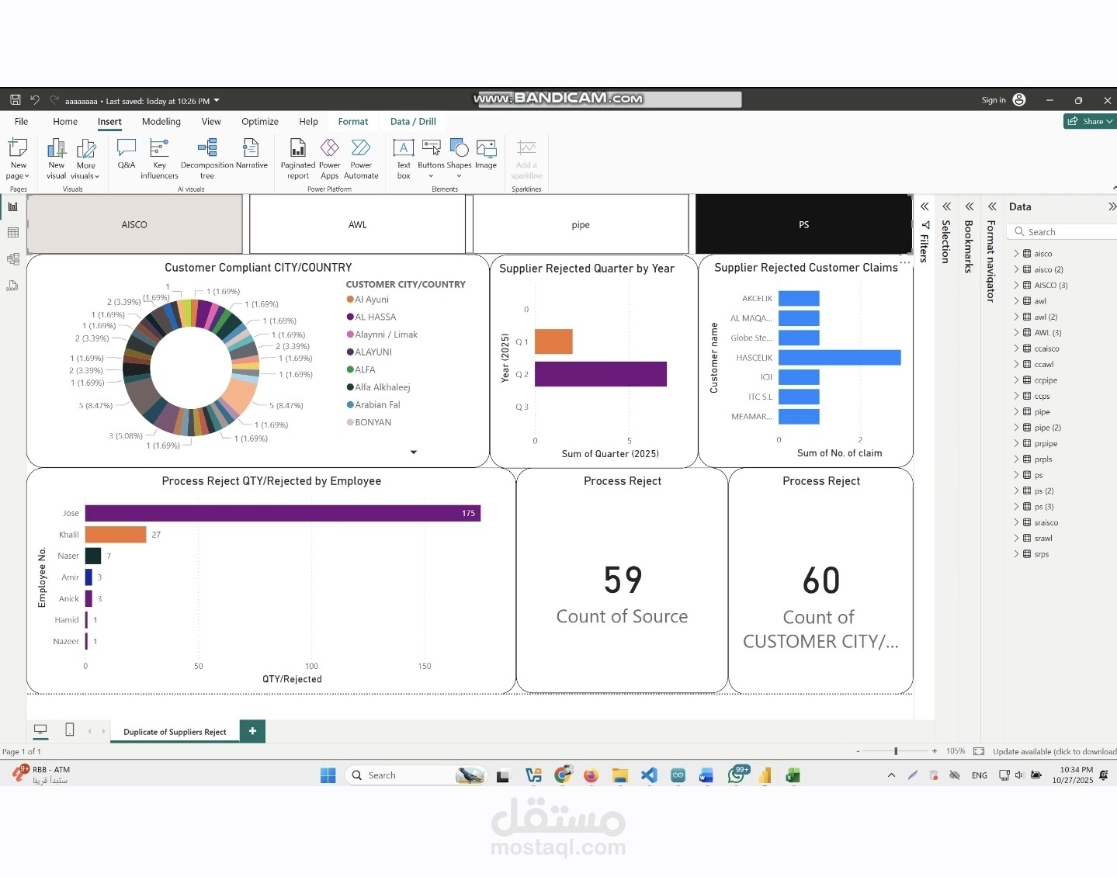Open DAX query view in left sidebar

(12, 286)
